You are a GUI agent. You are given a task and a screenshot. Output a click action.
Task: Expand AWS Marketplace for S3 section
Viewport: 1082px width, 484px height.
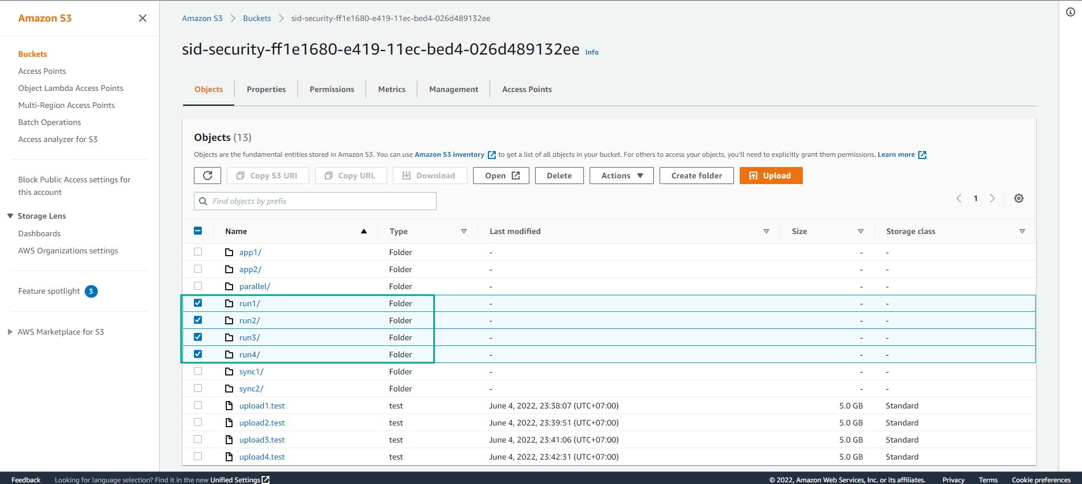pos(10,332)
